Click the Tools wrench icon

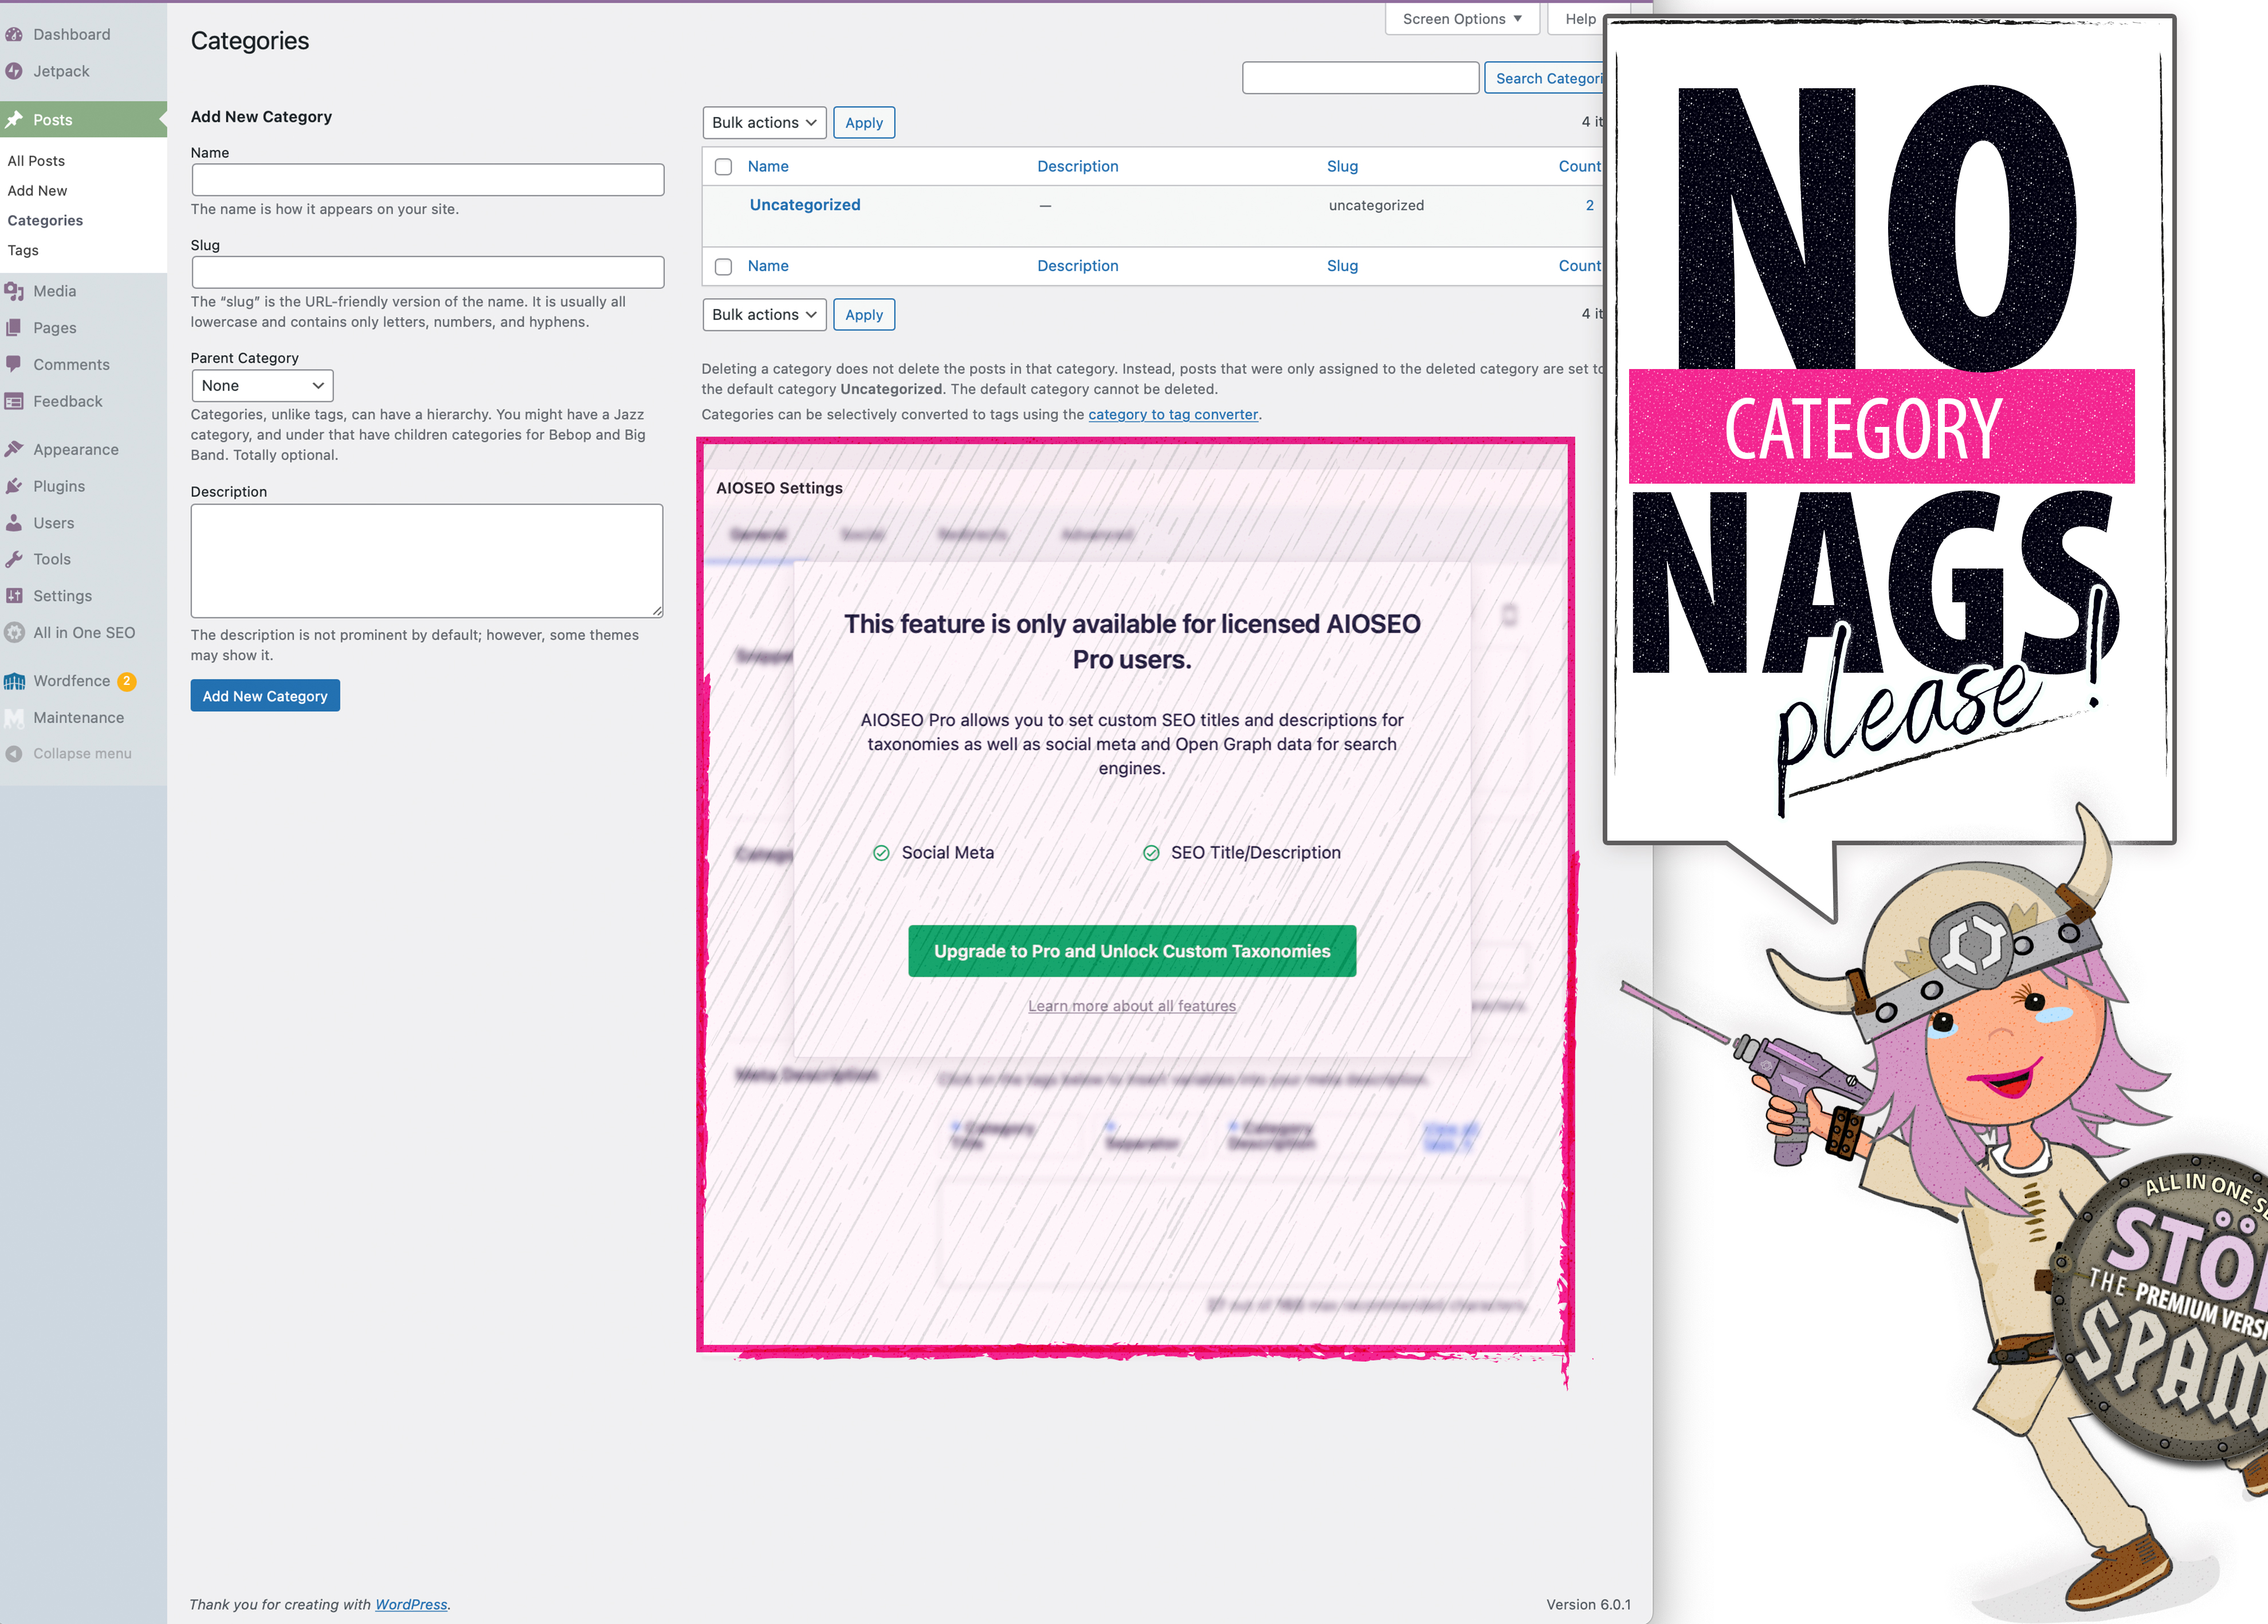tap(14, 559)
